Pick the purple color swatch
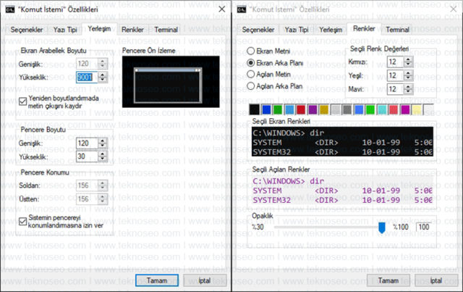This screenshot has width=463, height=292. [x=313, y=109]
